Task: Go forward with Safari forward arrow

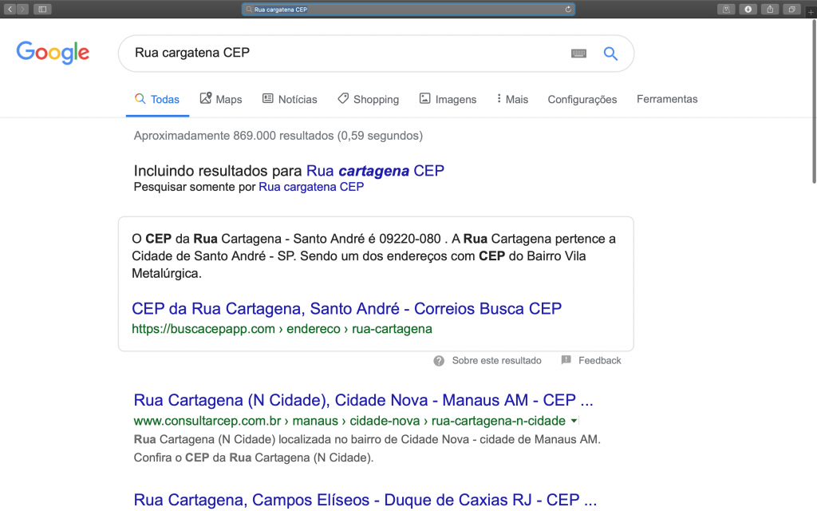Action: click(22, 9)
